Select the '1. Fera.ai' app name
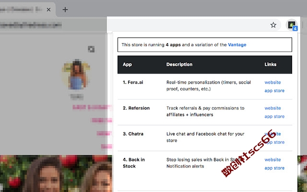 pyautogui.click(x=133, y=82)
